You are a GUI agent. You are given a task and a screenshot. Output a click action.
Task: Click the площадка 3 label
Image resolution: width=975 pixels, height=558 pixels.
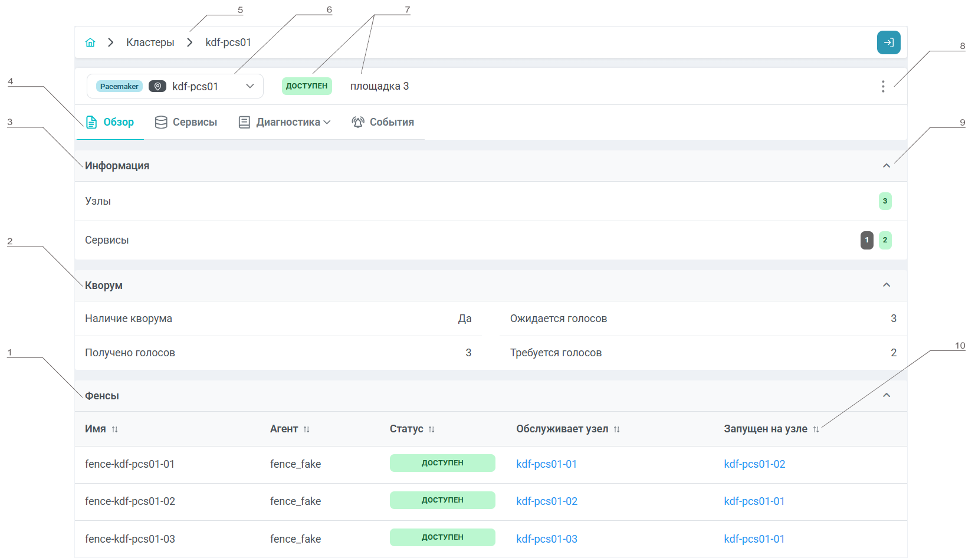(x=379, y=86)
